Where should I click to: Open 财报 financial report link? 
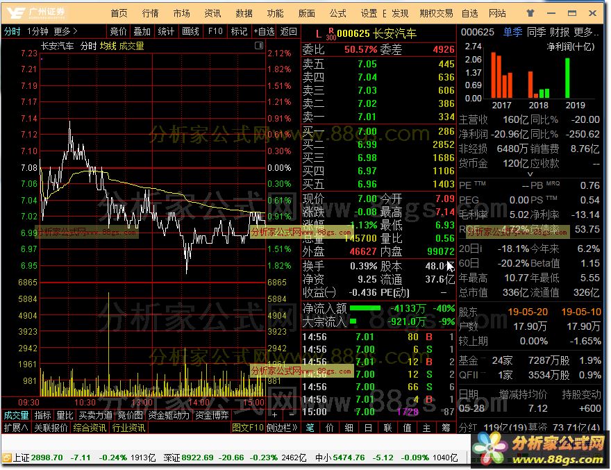point(560,32)
